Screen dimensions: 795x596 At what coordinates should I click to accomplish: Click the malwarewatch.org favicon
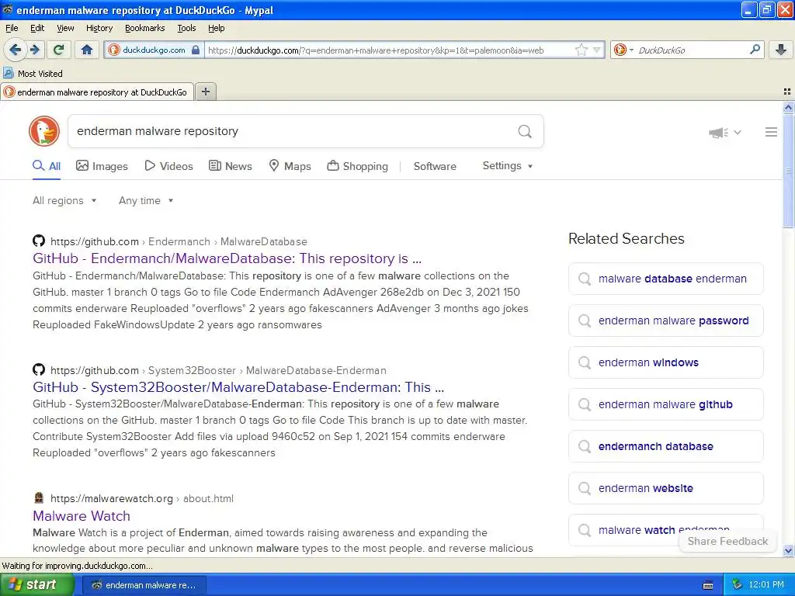point(39,497)
